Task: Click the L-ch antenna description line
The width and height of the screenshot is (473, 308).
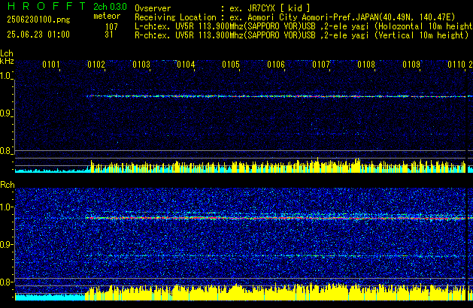Action: [x=304, y=26]
